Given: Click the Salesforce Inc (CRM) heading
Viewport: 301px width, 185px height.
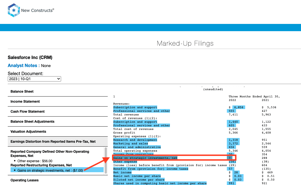Looking at the screenshot, I should (x=30, y=58).
